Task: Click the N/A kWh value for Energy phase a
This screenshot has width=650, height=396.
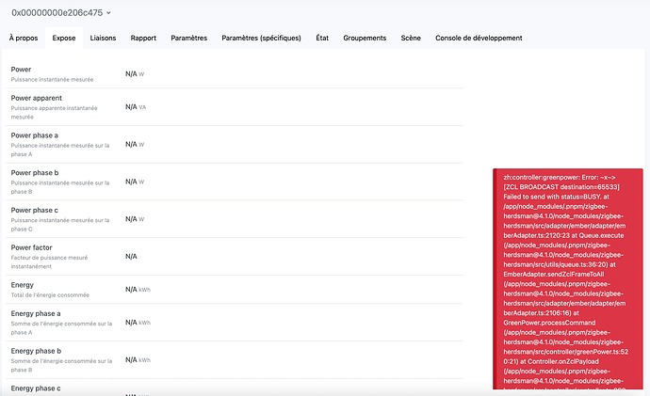Action: [138, 323]
